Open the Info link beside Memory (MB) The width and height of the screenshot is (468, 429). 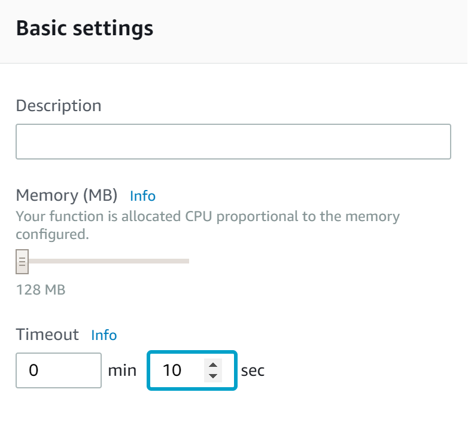(142, 196)
